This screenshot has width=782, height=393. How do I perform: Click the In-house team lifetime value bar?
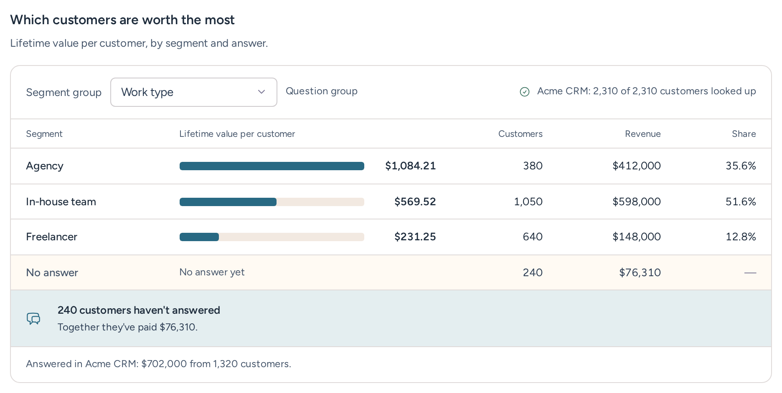(272, 202)
